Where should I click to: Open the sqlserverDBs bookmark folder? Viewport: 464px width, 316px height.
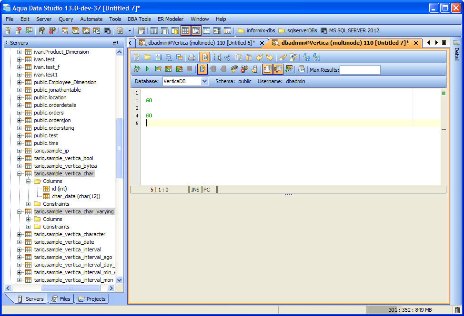298,30
